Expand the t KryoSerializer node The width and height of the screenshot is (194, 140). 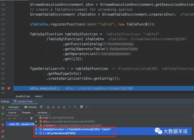[x=36, y=133]
